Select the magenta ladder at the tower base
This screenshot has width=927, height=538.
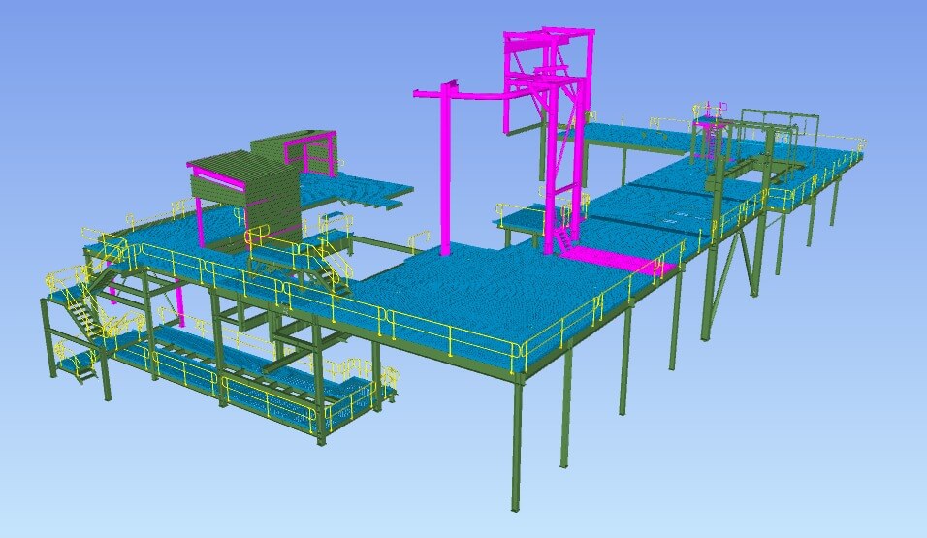564,238
